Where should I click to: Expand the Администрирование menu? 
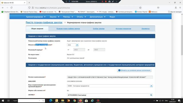coord(36,17)
